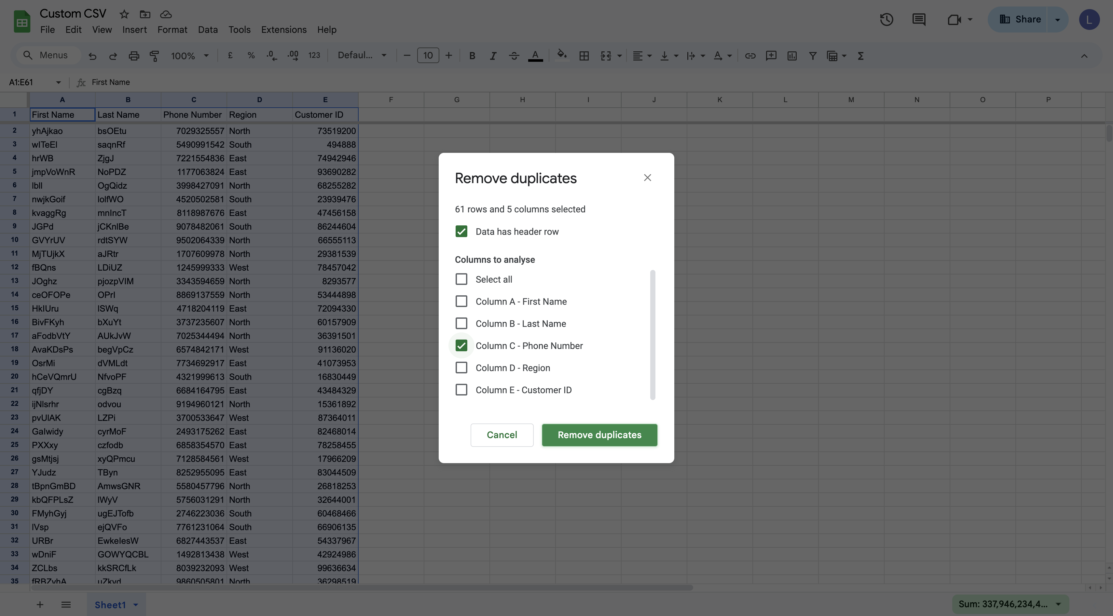Expand the Name box dropdown
This screenshot has width=1113, height=616.
tap(58, 83)
